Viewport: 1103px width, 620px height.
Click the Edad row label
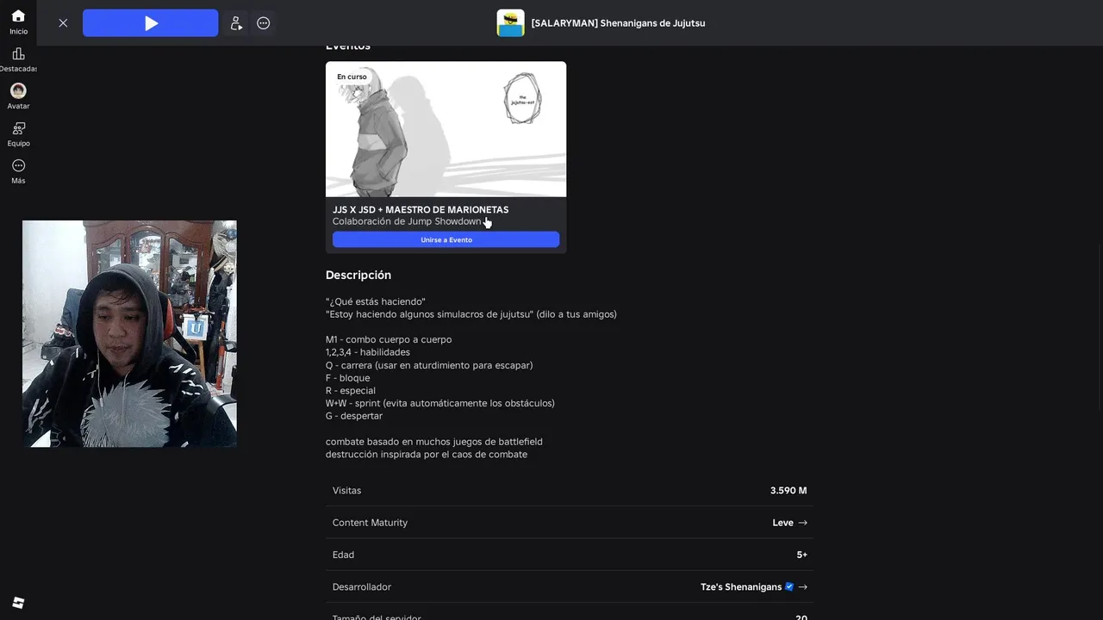point(343,555)
